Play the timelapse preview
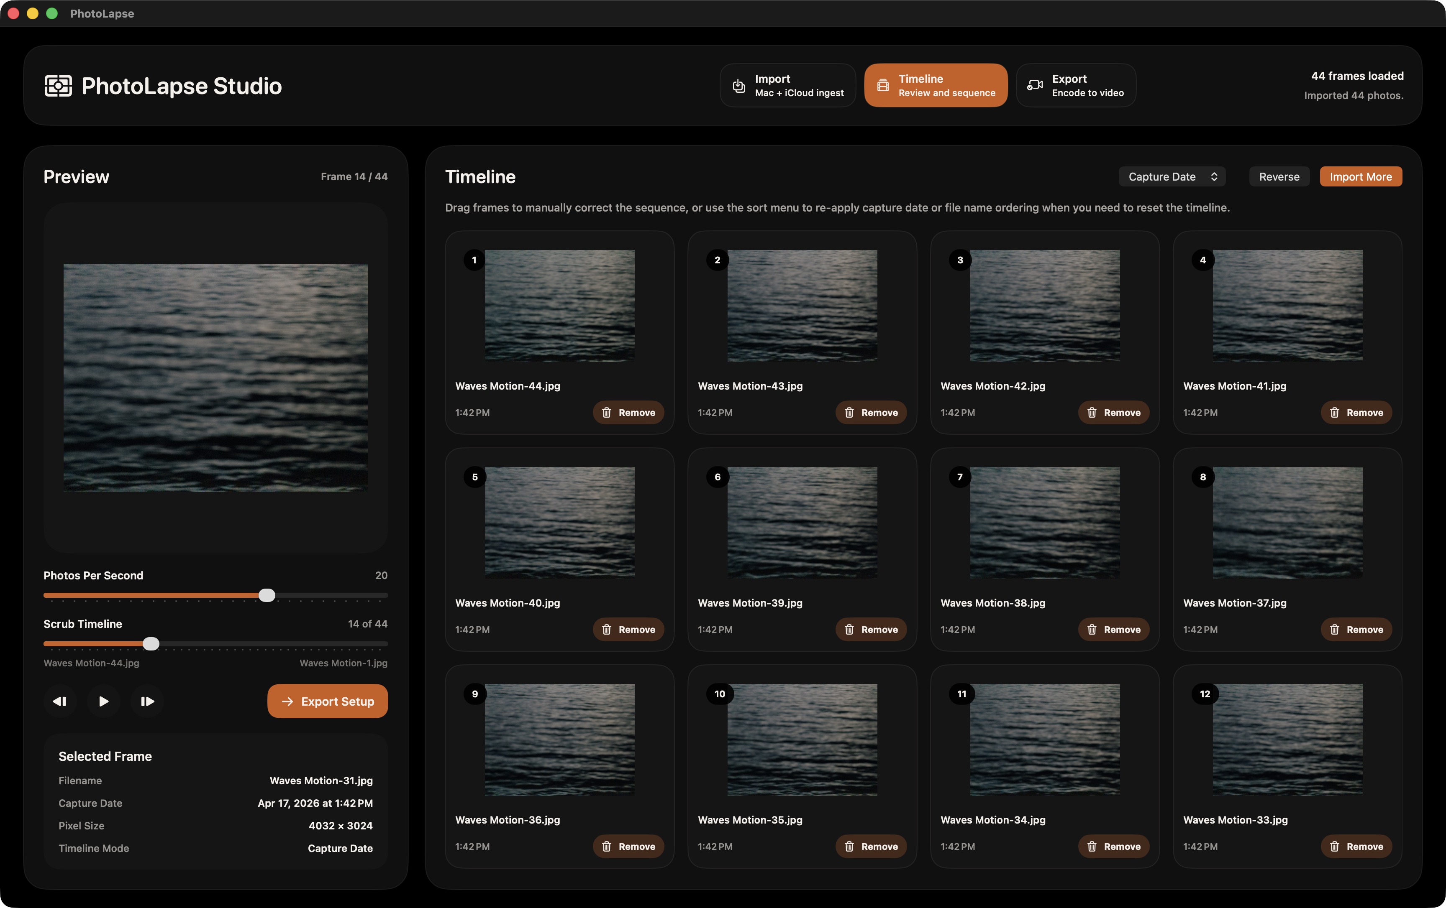Viewport: 1446px width, 908px height. (103, 701)
